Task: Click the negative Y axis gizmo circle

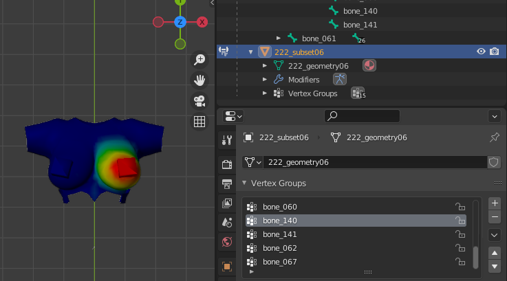Action: coord(180,44)
